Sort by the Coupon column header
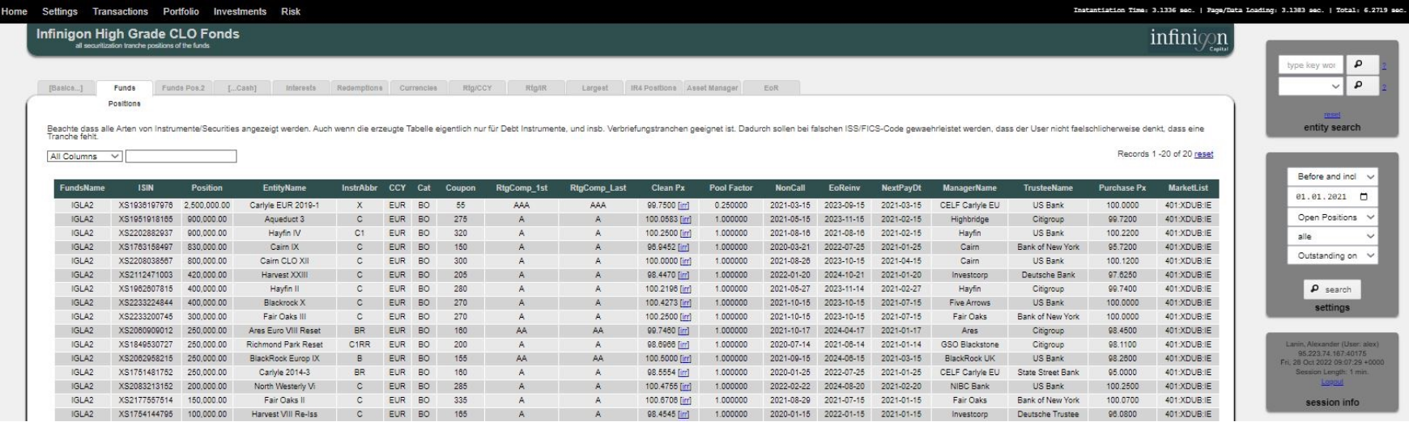Screen dimensions: 1409x422 (460, 188)
